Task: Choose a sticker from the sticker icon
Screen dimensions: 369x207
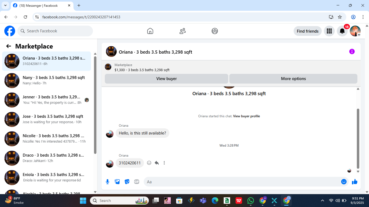Action: pos(127,182)
